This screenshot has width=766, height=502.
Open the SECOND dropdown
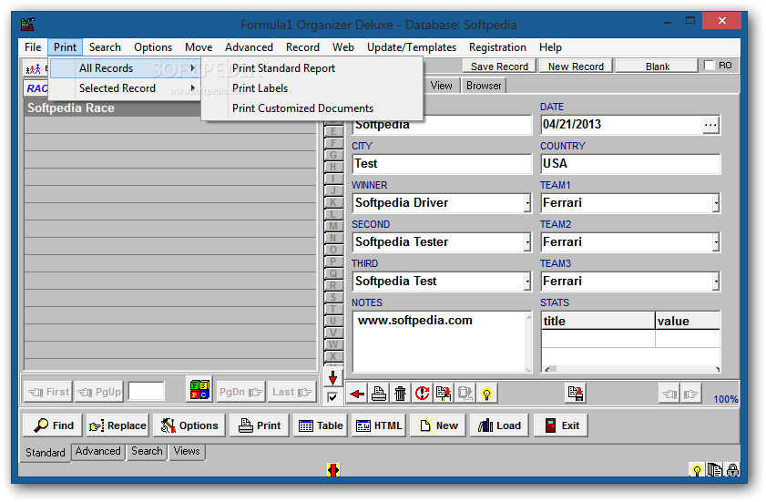click(527, 242)
